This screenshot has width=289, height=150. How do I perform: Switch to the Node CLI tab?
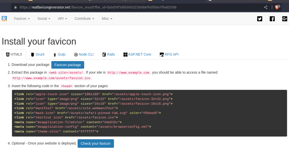[84, 55]
